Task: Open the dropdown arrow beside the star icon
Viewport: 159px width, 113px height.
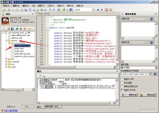Action: pos(32,29)
